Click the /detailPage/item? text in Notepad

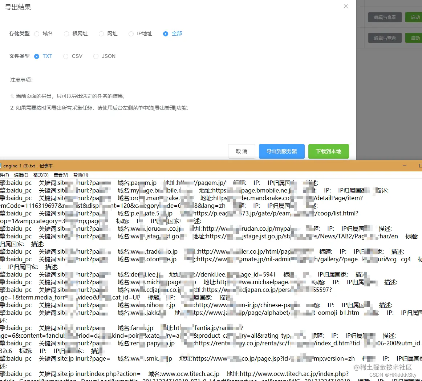coord(338,198)
